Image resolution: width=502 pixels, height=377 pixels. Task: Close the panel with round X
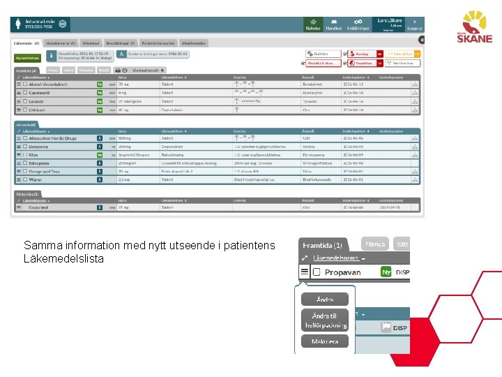click(x=422, y=40)
